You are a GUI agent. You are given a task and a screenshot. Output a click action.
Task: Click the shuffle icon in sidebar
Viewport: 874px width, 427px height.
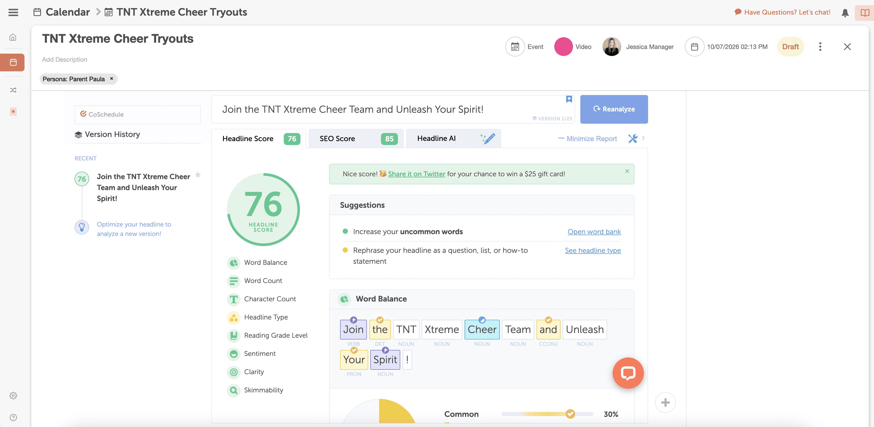pyautogui.click(x=13, y=90)
